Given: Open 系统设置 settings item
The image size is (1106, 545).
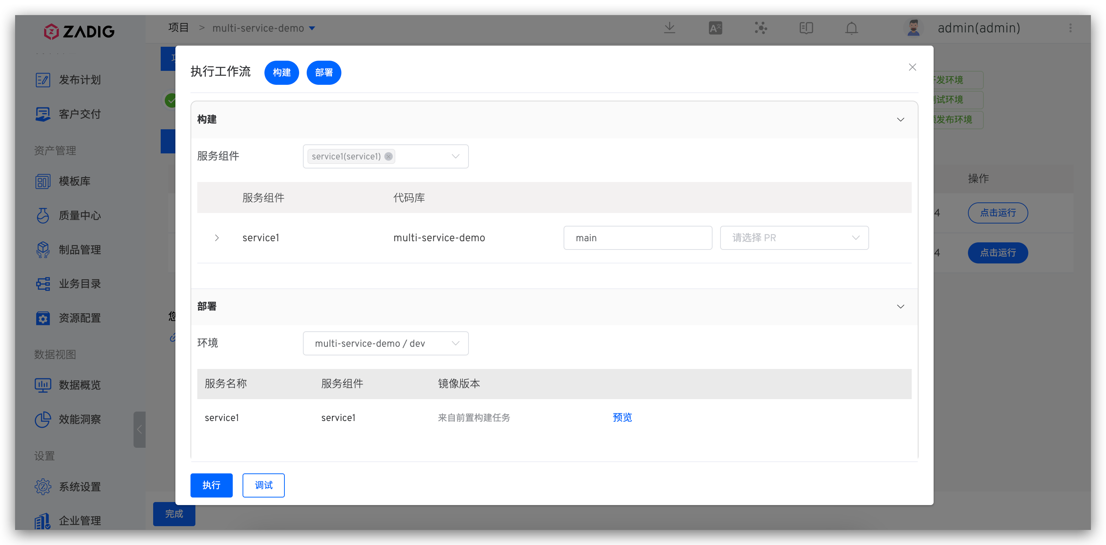Looking at the screenshot, I should pyautogui.click(x=80, y=487).
